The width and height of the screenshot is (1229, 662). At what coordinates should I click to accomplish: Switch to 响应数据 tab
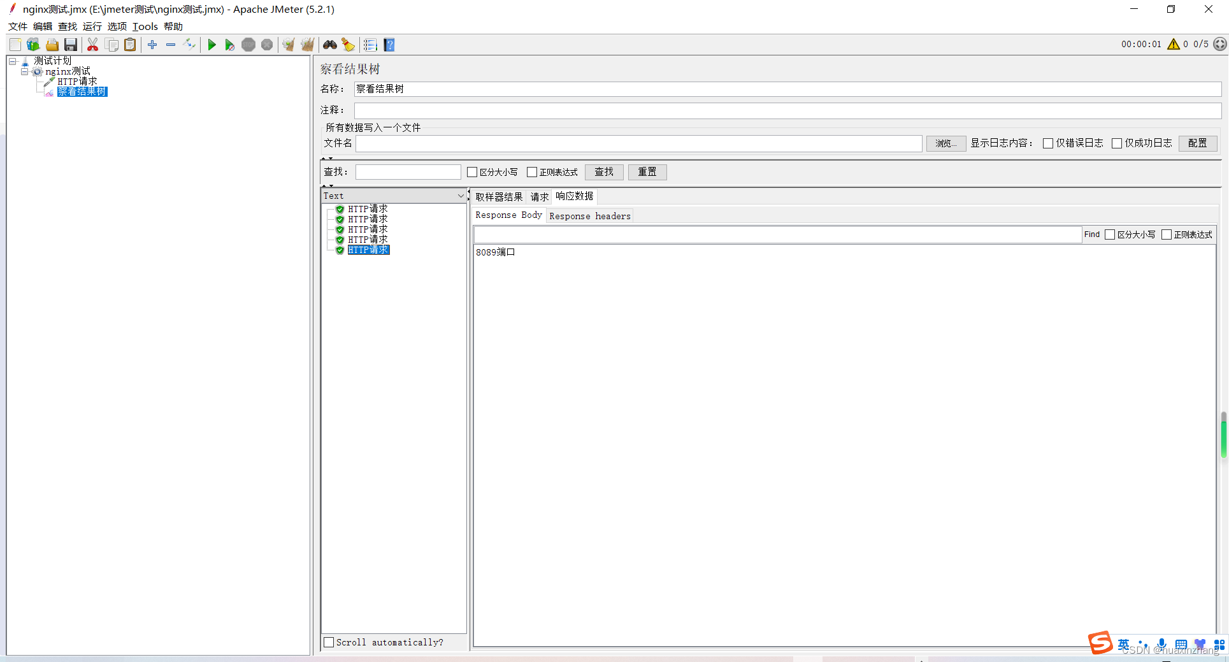[575, 196]
